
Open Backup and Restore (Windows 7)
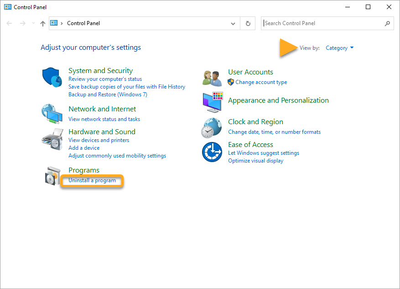click(108, 95)
